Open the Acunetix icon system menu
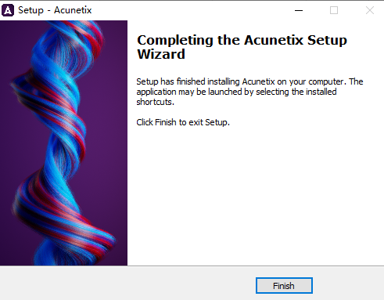The height and width of the screenshot is (300, 384). coord(8,10)
